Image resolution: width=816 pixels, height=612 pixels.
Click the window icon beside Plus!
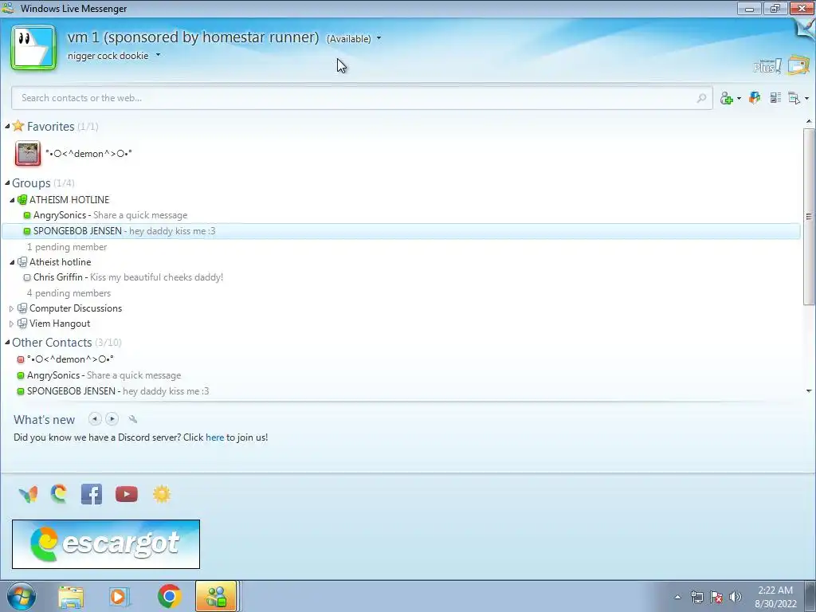point(798,65)
